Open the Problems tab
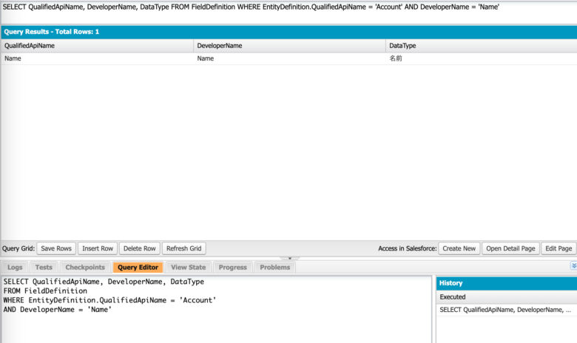Viewport: 577px width, 343px height. pos(274,267)
